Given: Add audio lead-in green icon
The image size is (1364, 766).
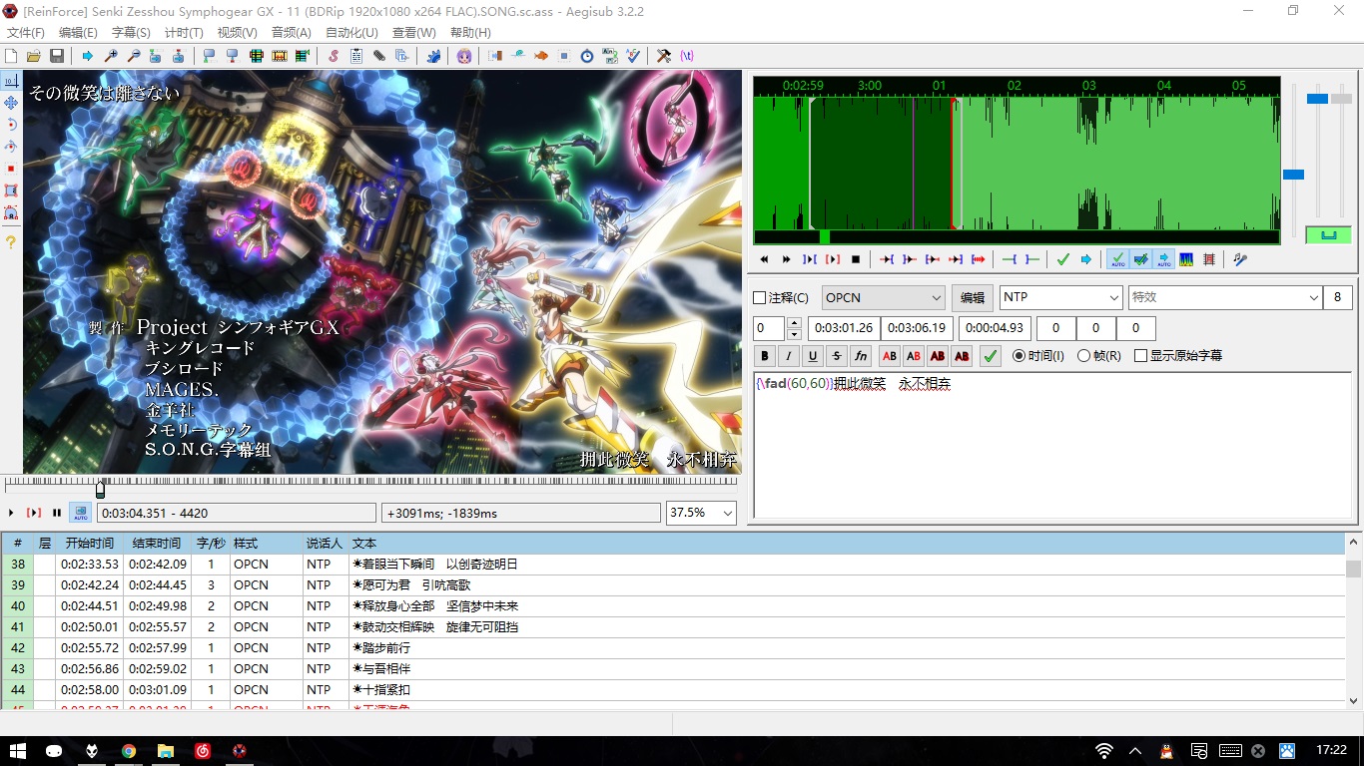Looking at the screenshot, I should pos(1009,259).
